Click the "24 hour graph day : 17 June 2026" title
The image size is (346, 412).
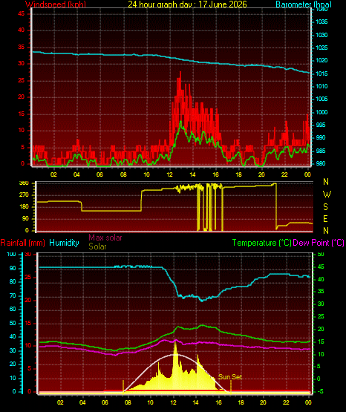[x=187, y=4]
